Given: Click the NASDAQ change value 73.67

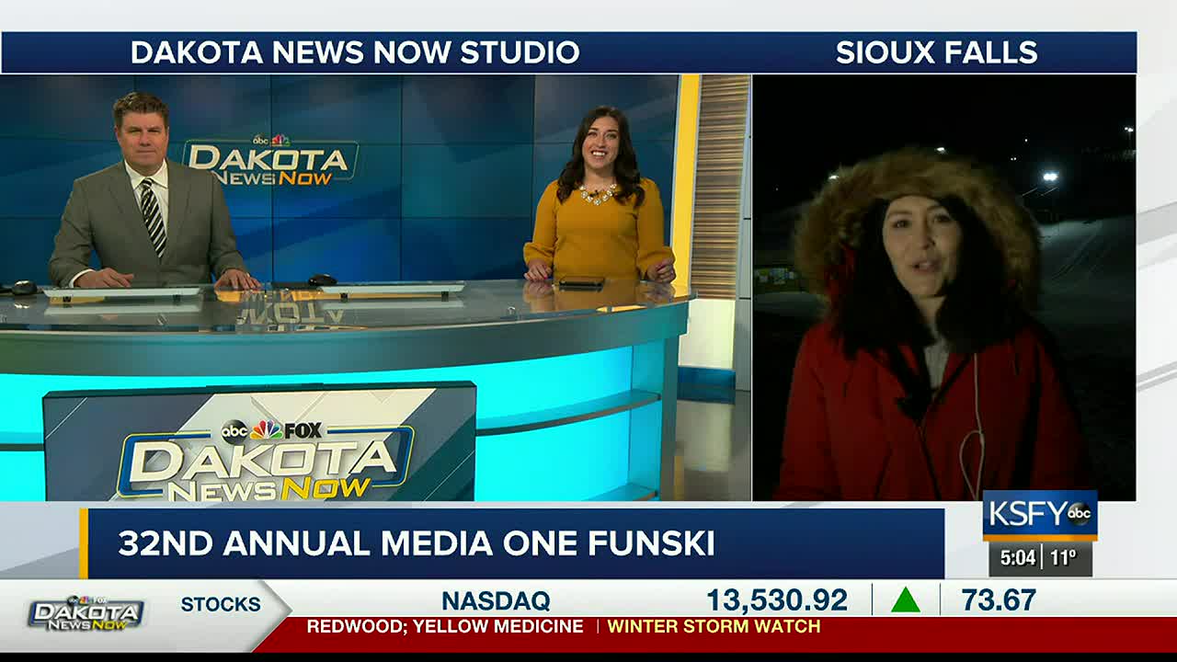Looking at the screenshot, I should pyautogui.click(x=999, y=600).
